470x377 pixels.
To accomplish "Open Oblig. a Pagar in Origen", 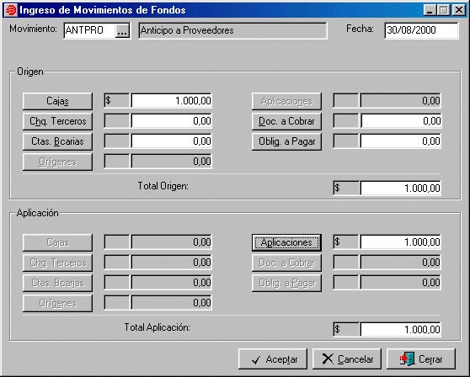I will [286, 141].
